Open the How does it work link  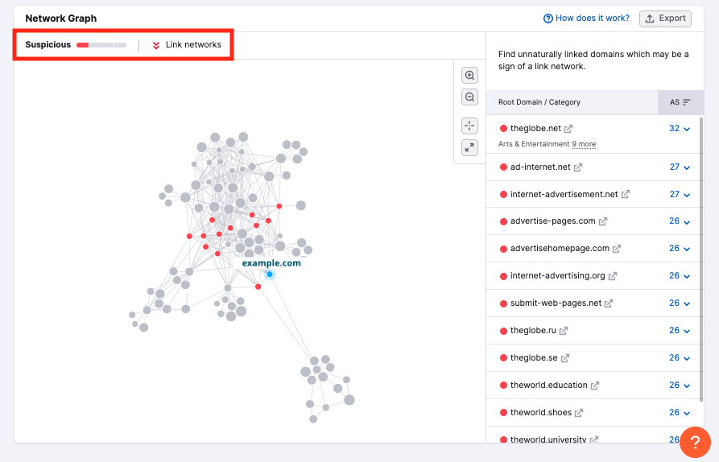pos(588,19)
